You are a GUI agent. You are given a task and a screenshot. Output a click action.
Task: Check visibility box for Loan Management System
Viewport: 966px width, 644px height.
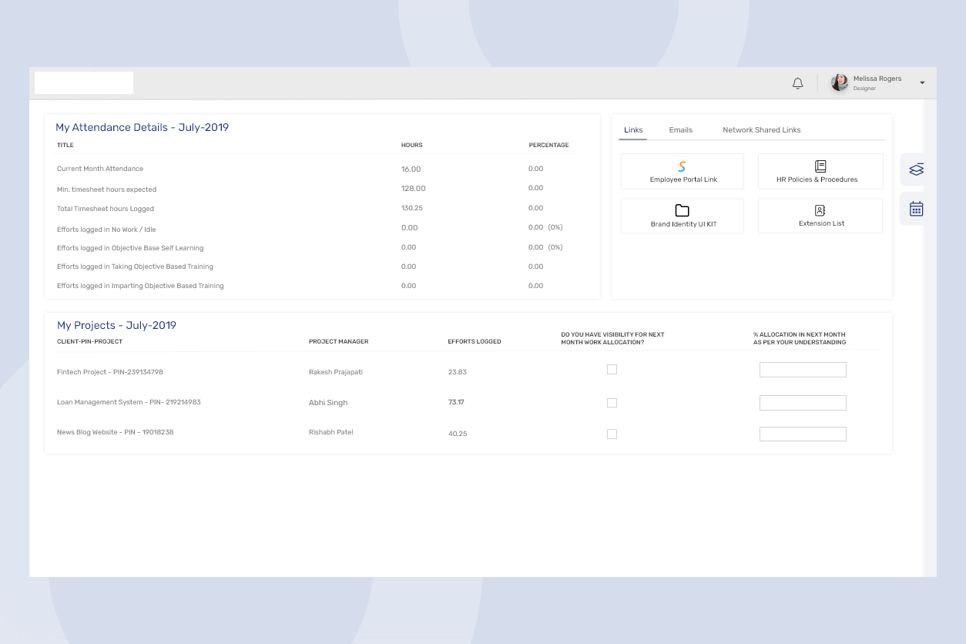pos(612,403)
